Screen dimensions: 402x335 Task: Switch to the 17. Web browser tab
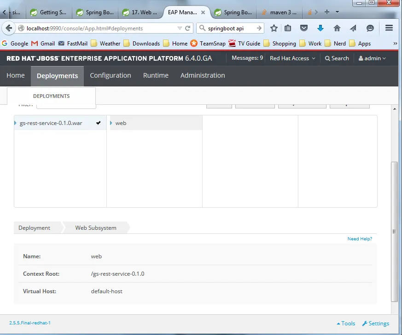141,12
